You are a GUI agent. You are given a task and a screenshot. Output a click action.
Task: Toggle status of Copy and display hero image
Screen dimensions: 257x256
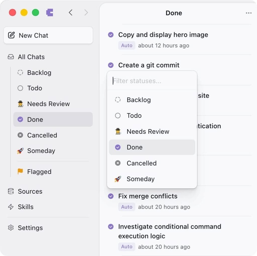[x=111, y=35]
